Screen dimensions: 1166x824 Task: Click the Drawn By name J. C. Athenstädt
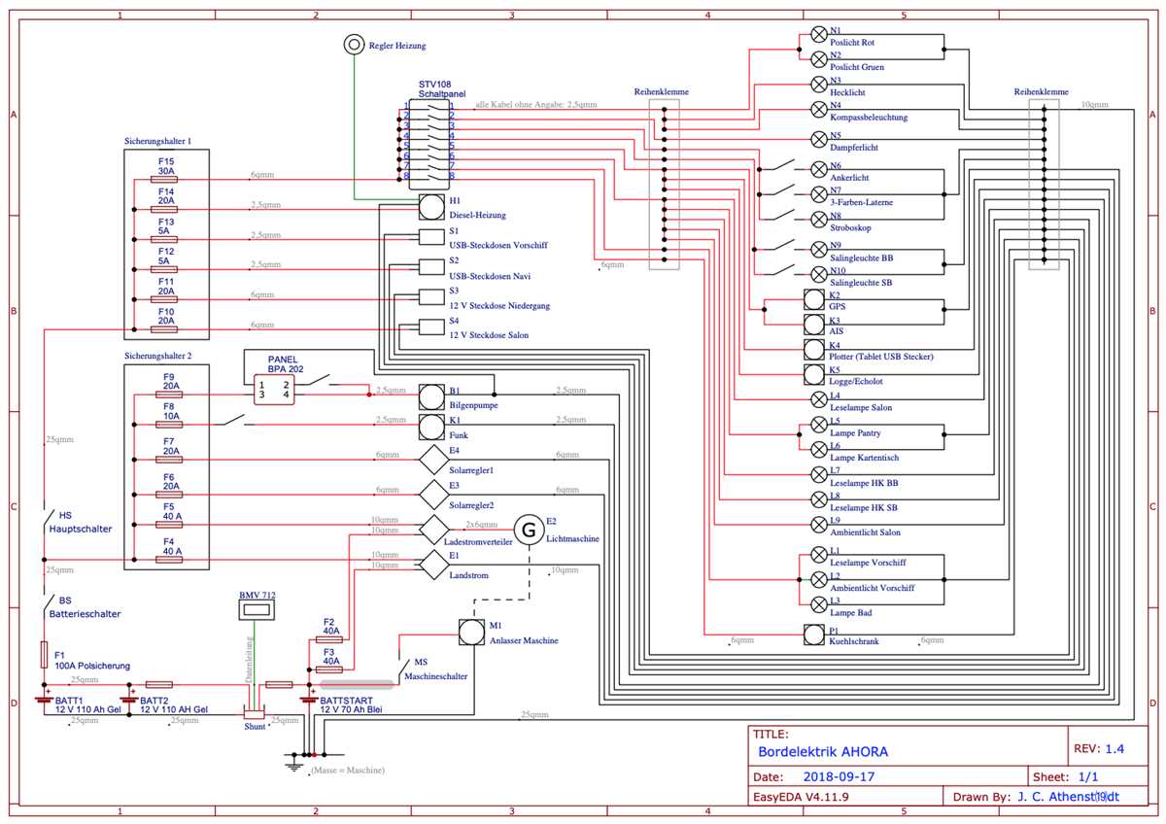coord(1068,797)
